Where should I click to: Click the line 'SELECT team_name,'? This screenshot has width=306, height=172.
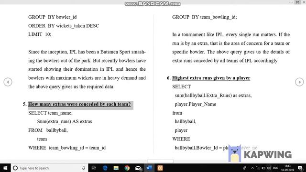coord(50,113)
